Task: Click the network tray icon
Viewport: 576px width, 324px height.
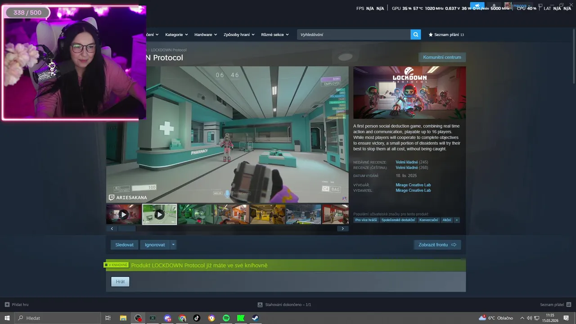Action: click(x=536, y=318)
